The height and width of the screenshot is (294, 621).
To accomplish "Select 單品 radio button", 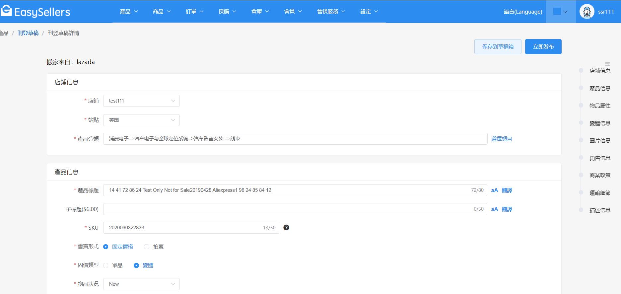I will [x=106, y=265].
